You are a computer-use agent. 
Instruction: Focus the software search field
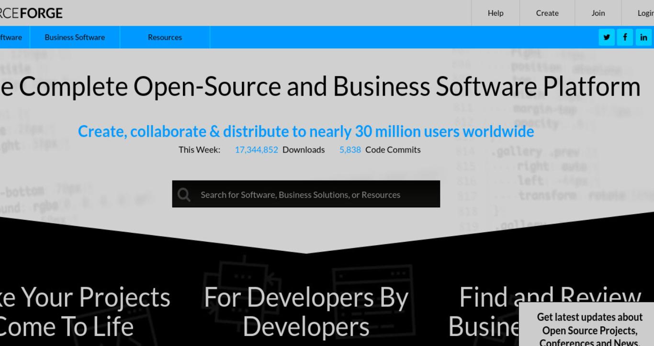[306, 194]
